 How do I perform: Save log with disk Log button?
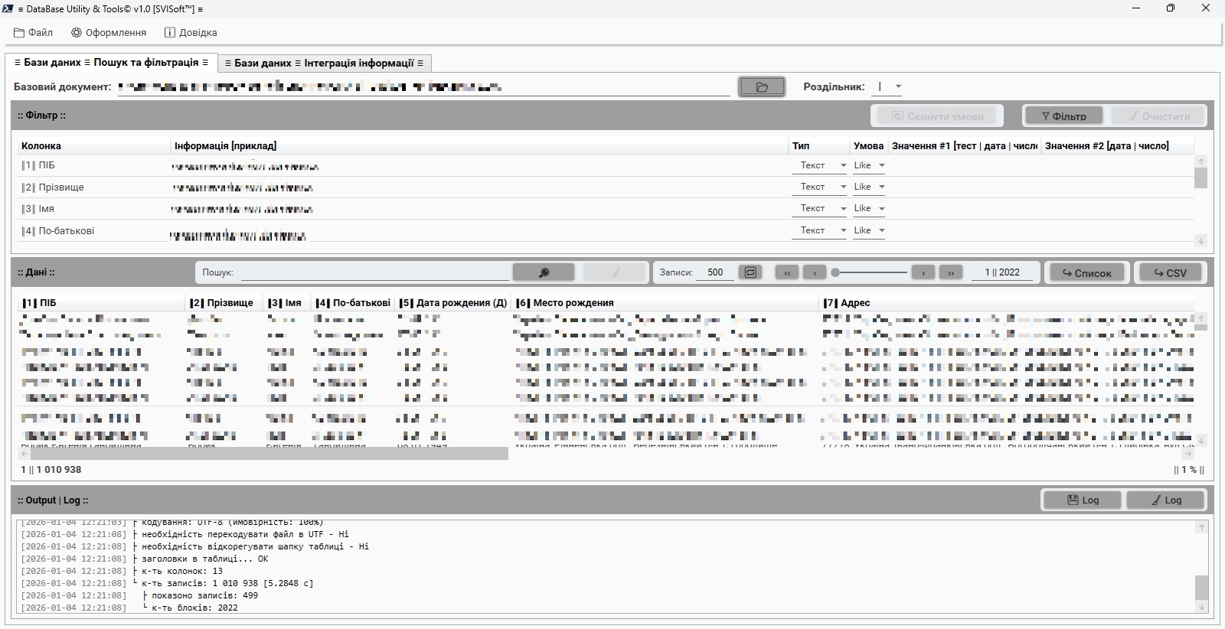1083,500
